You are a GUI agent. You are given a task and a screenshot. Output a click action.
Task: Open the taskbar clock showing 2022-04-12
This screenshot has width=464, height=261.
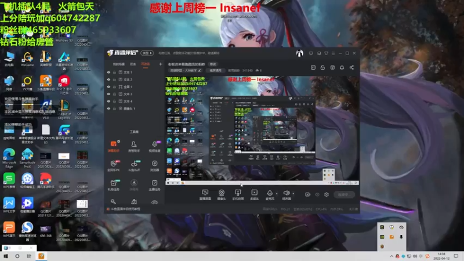[x=441, y=256]
